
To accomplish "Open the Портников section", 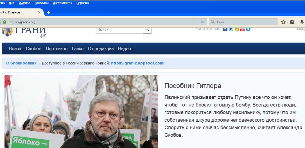I will click(57, 48).
